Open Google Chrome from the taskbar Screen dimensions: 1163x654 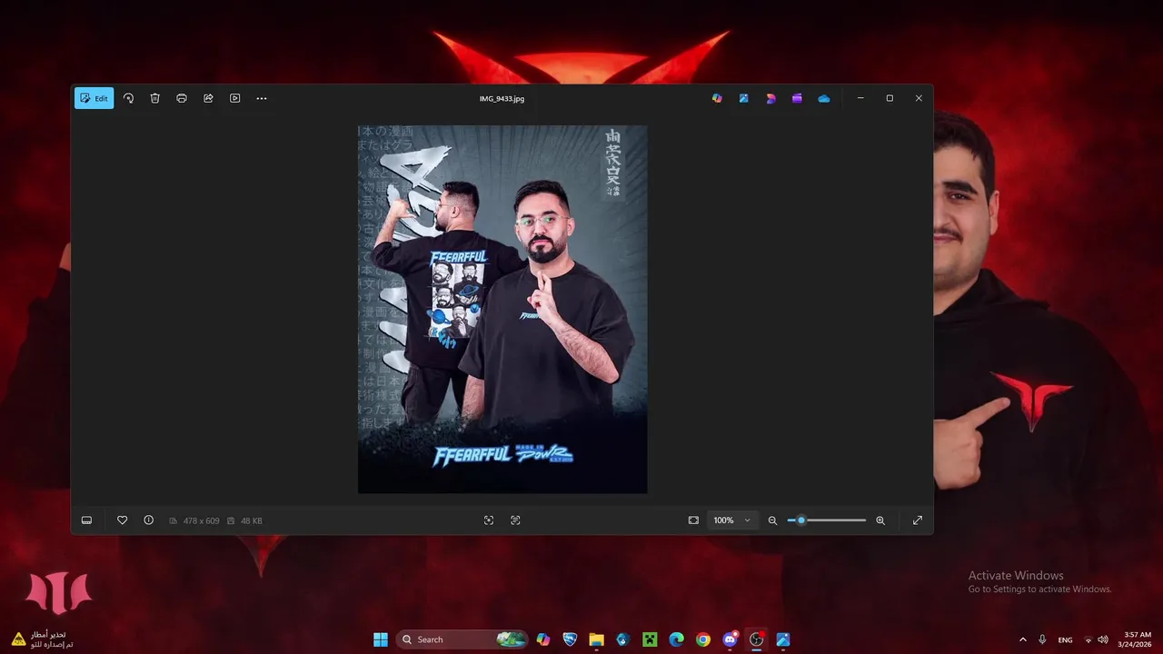[703, 639]
